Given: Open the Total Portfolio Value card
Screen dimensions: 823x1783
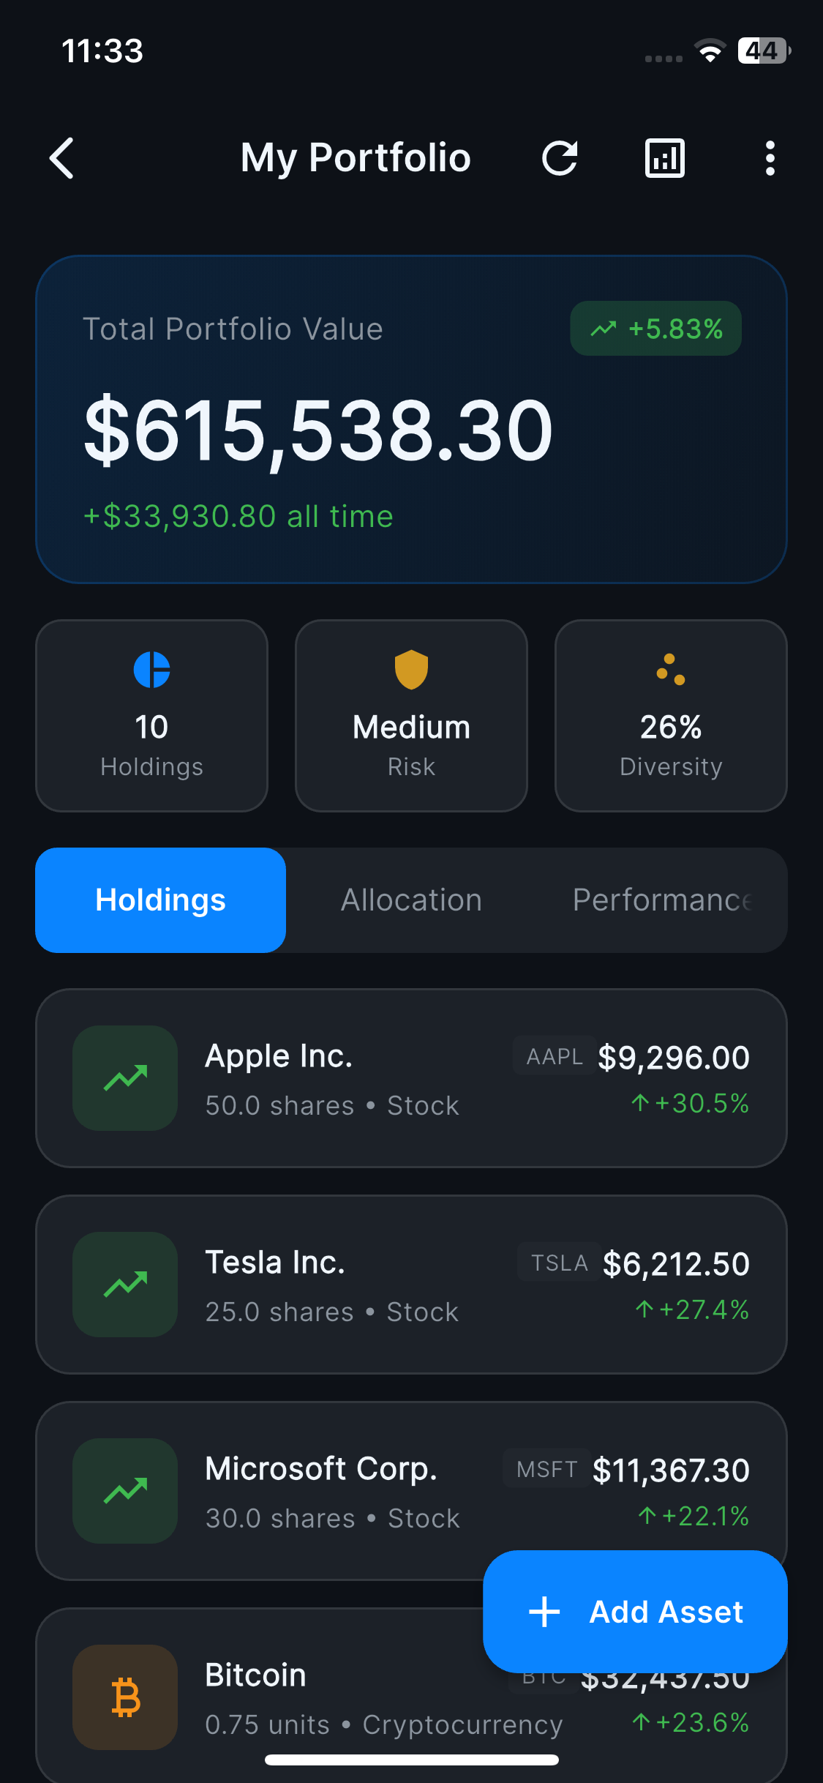Looking at the screenshot, I should click(411, 419).
